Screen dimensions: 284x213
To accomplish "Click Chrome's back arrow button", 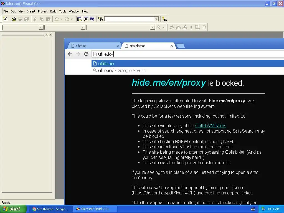I will (70, 54).
